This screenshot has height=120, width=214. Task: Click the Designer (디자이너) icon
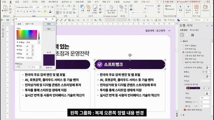point(205,7)
